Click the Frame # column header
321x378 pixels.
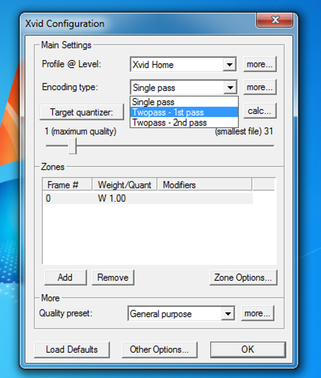[x=67, y=185]
